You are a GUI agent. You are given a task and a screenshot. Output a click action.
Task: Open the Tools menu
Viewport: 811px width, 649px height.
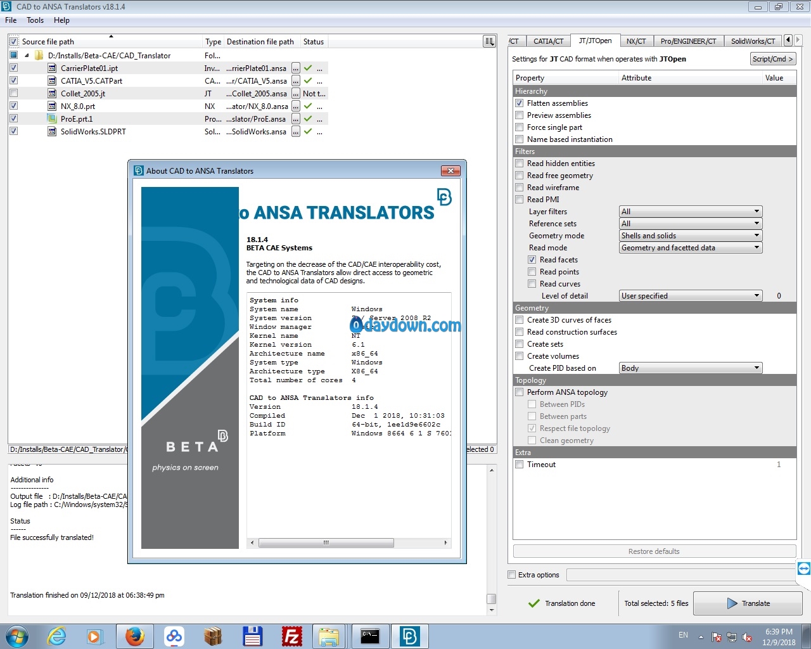pos(35,20)
